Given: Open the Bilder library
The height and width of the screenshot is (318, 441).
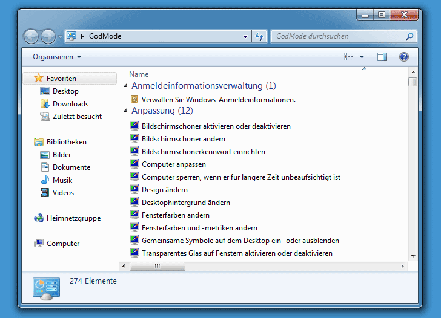Looking at the screenshot, I should tap(62, 155).
